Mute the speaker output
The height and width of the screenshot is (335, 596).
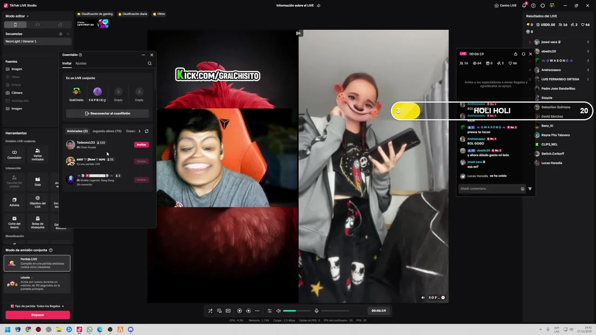tap(278, 311)
